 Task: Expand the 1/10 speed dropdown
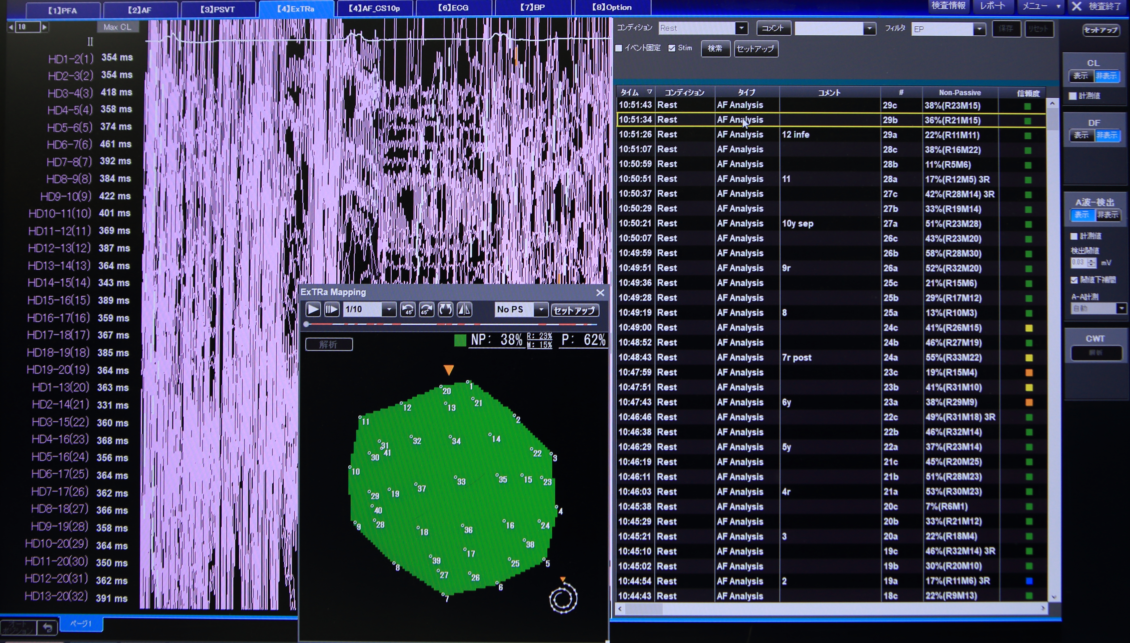click(x=389, y=310)
